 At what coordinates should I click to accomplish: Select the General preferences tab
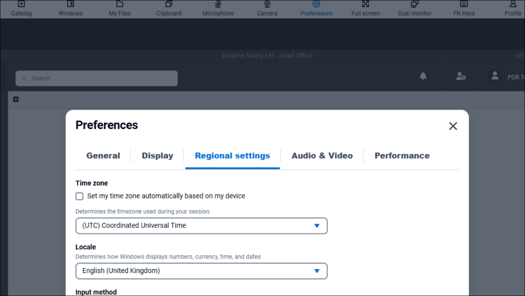pos(103,155)
